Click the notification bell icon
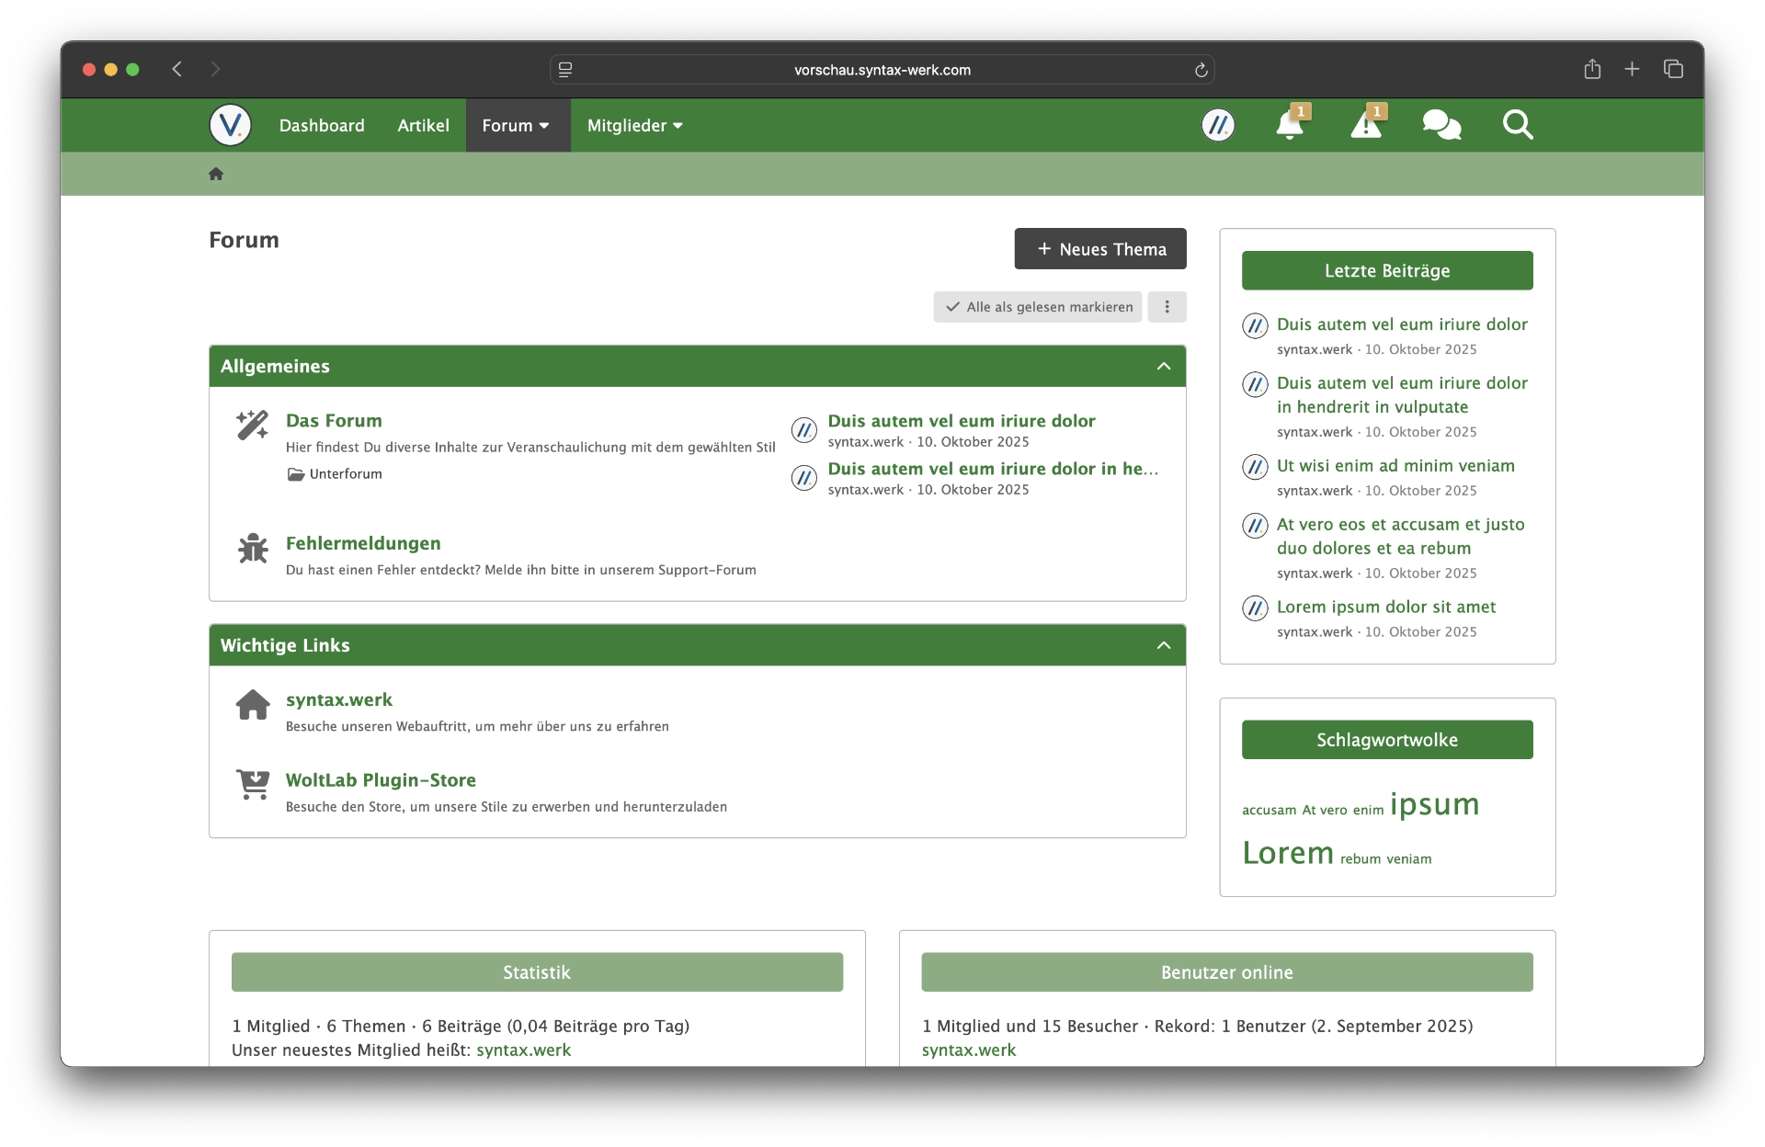Image resolution: width=1765 pixels, height=1147 pixels. coord(1289,125)
